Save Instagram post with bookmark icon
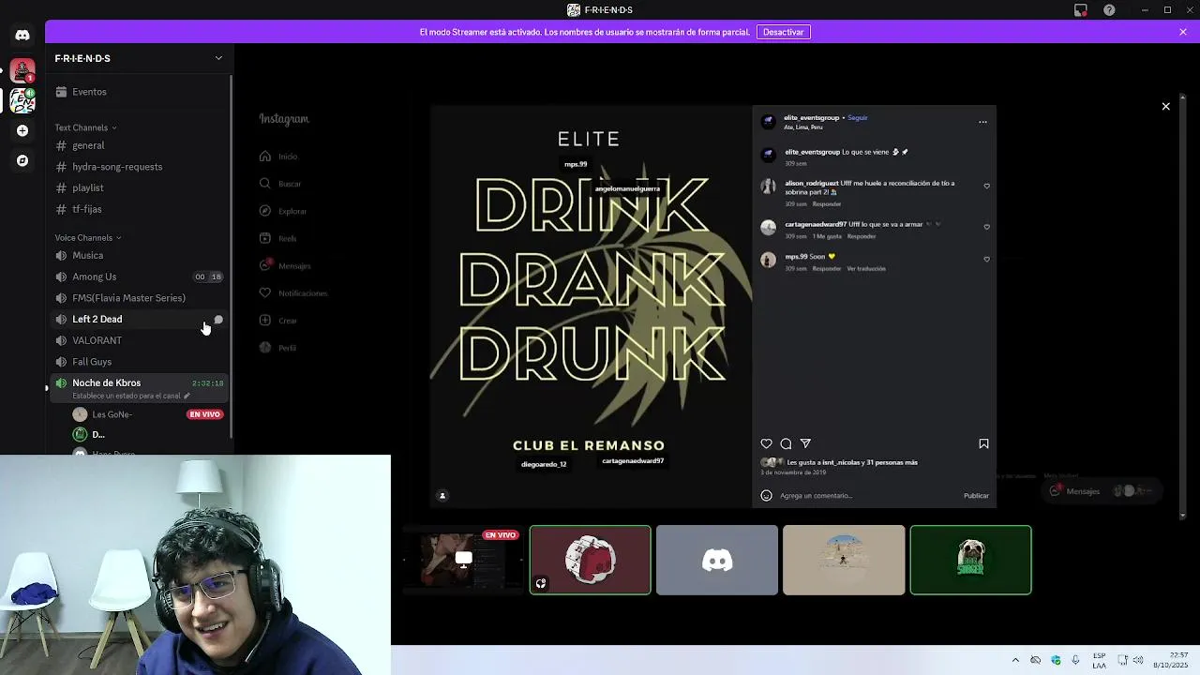Viewport: 1200px width, 675px height. coord(983,443)
